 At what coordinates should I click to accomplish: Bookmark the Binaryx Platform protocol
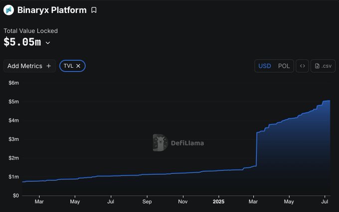point(94,10)
